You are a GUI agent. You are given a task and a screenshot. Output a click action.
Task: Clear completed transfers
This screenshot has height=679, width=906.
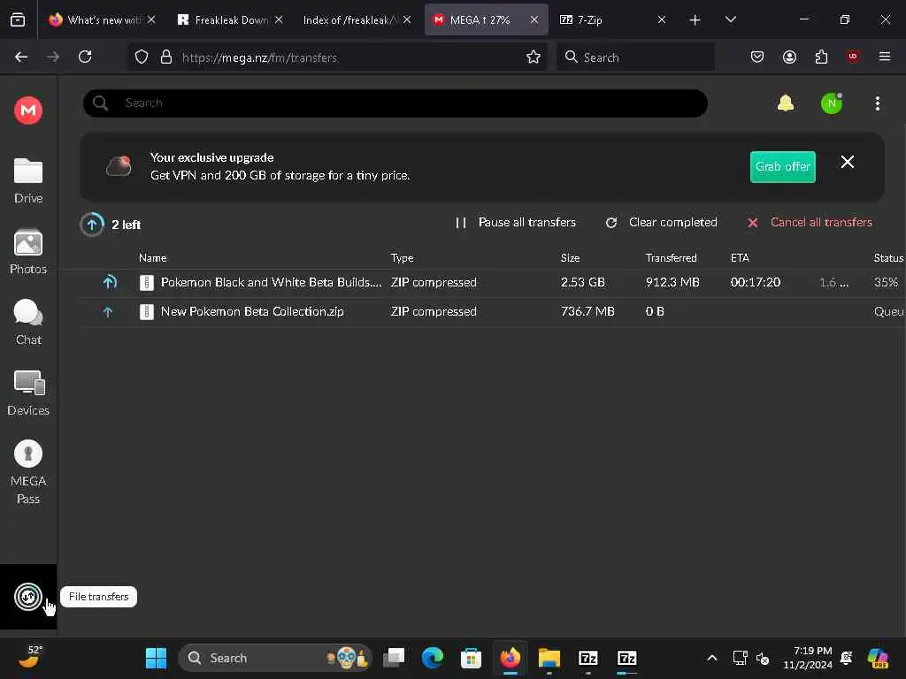click(661, 222)
